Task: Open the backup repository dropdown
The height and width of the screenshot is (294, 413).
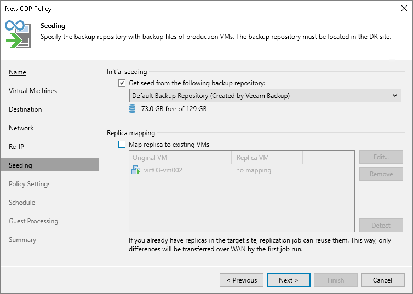Action: point(265,96)
